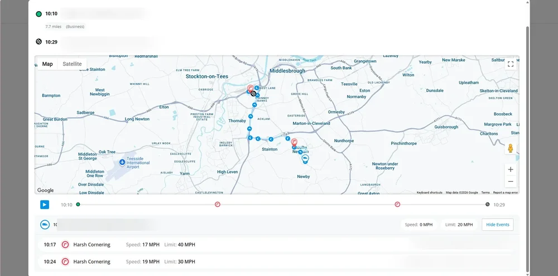Zoom in on the map
The width and height of the screenshot is (558, 276).
[511, 170]
